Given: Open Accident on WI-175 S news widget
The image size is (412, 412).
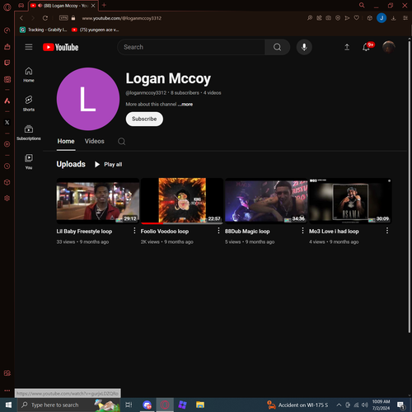Looking at the screenshot, I should (x=297, y=405).
